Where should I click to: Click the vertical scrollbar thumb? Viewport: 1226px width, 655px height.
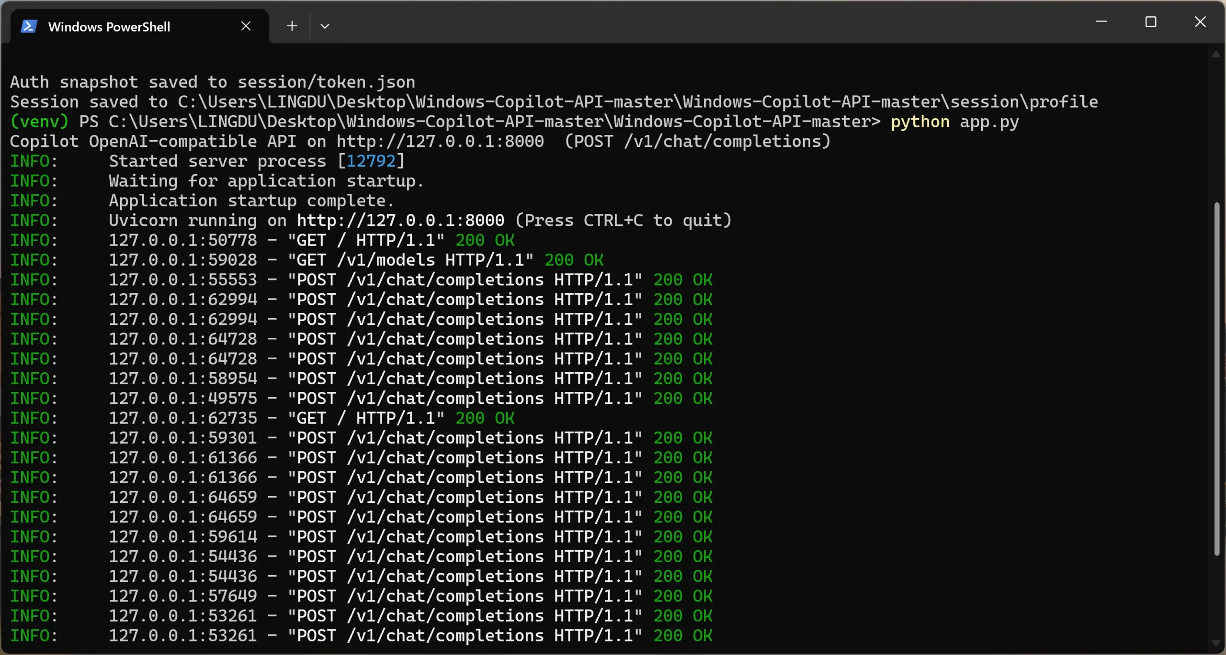pos(1216,379)
